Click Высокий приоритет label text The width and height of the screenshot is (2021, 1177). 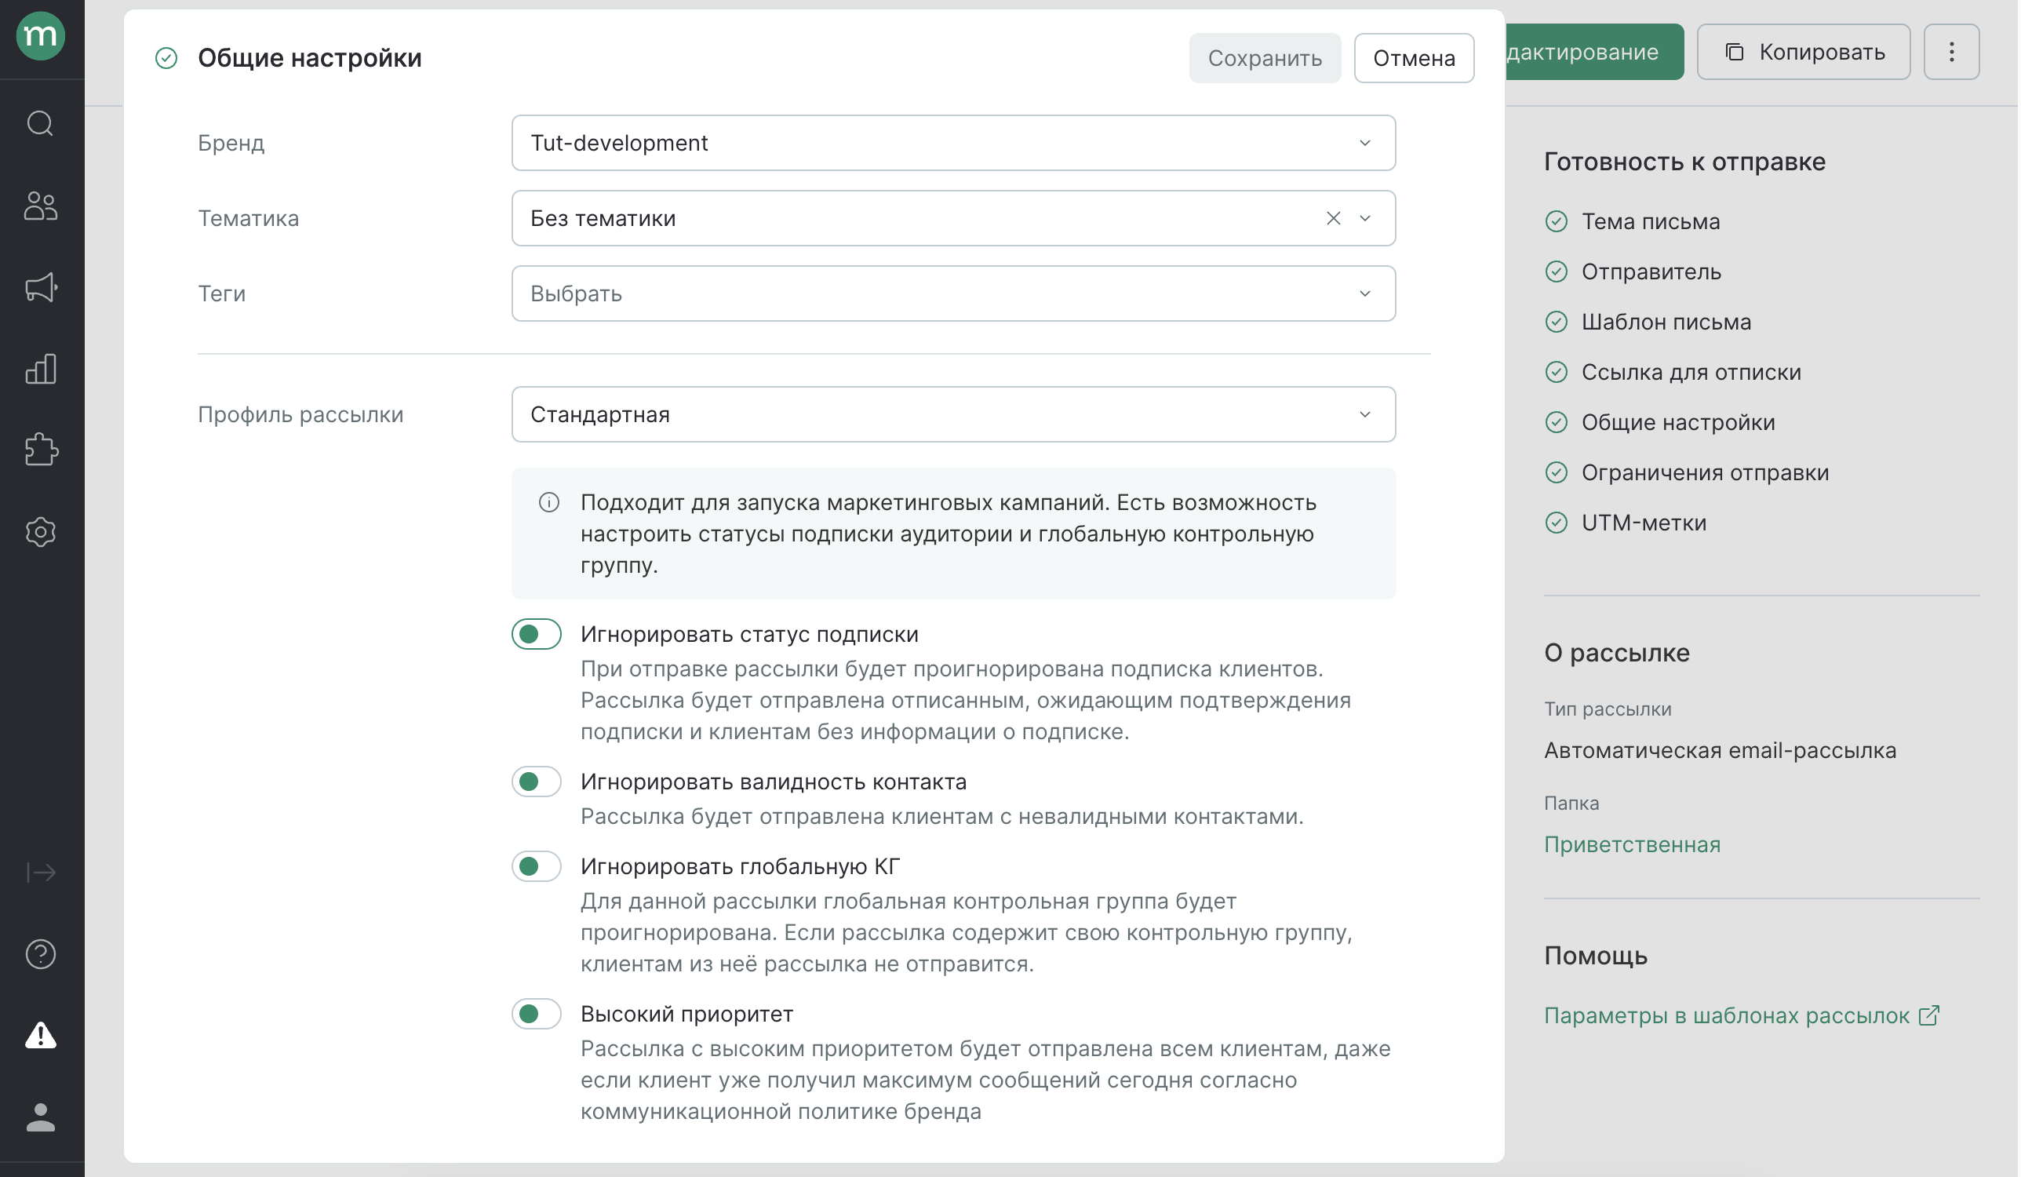[686, 1013]
